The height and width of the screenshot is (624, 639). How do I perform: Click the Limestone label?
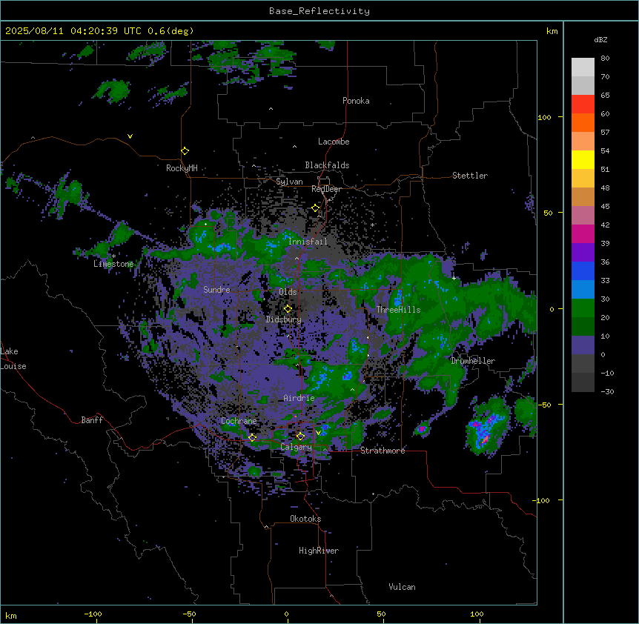(113, 264)
